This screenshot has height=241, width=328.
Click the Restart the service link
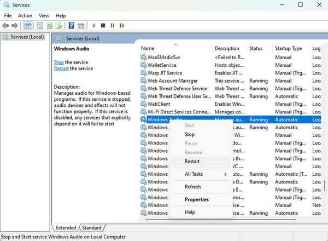[x=61, y=68]
